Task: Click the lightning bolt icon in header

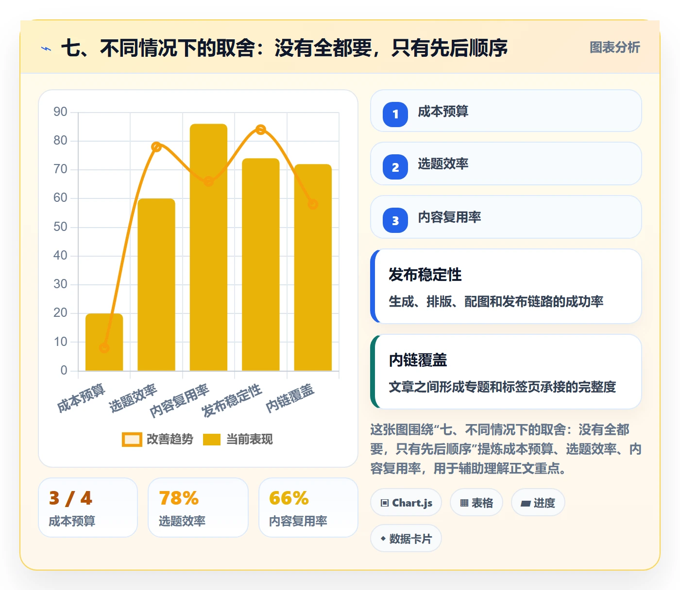Action: pyautogui.click(x=46, y=49)
